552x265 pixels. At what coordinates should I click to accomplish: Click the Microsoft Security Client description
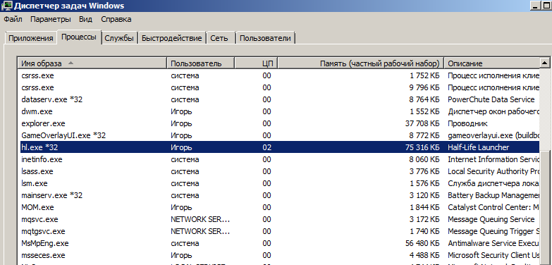coord(493,255)
